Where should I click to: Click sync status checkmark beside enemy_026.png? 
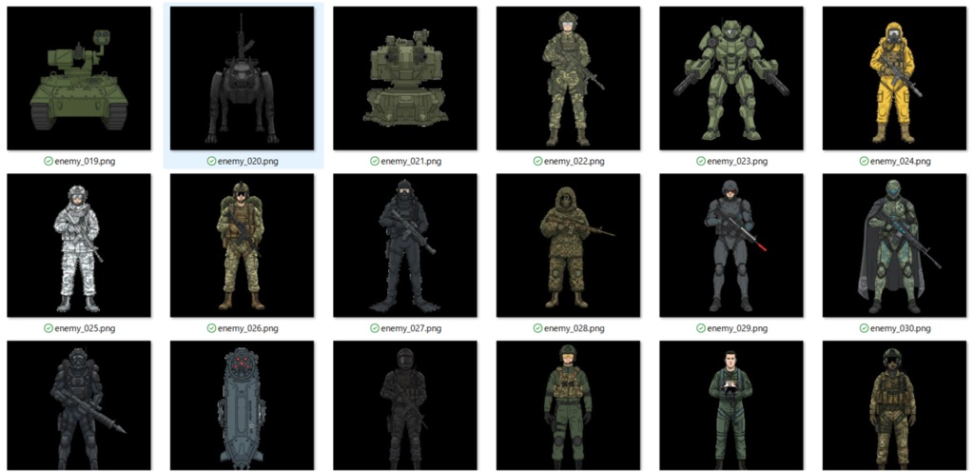pyautogui.click(x=212, y=328)
